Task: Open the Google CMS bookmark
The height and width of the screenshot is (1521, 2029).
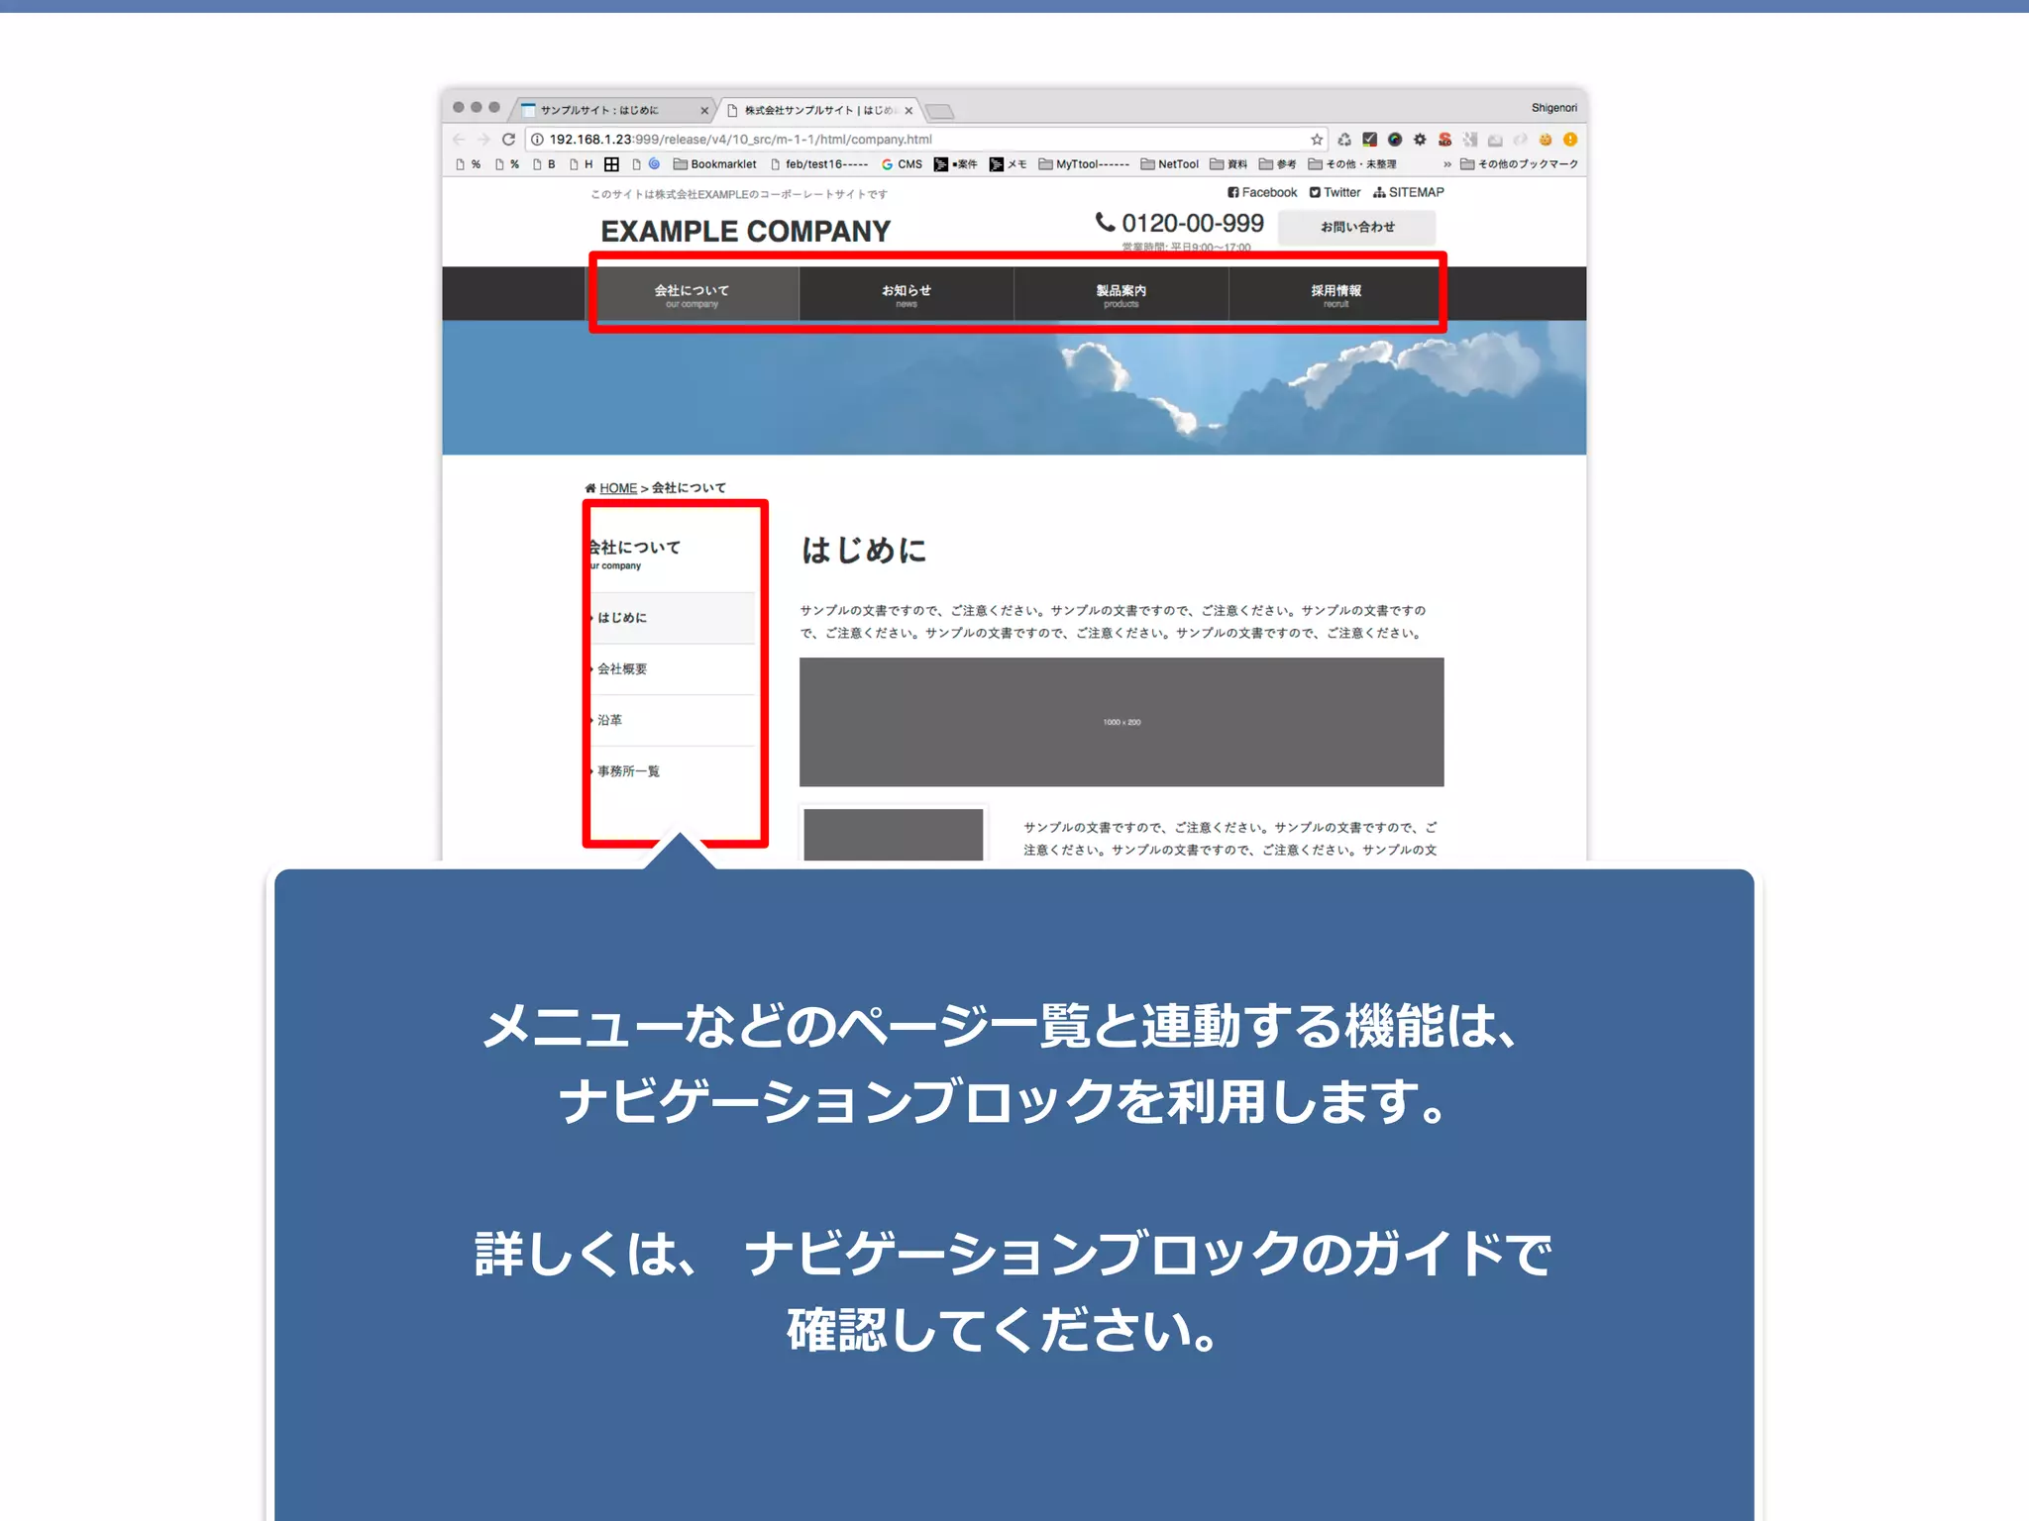Action: (902, 164)
